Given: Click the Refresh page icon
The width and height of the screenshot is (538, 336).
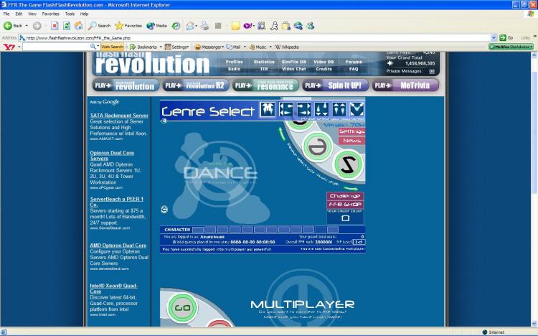Looking at the screenshot, I should click(x=67, y=26).
